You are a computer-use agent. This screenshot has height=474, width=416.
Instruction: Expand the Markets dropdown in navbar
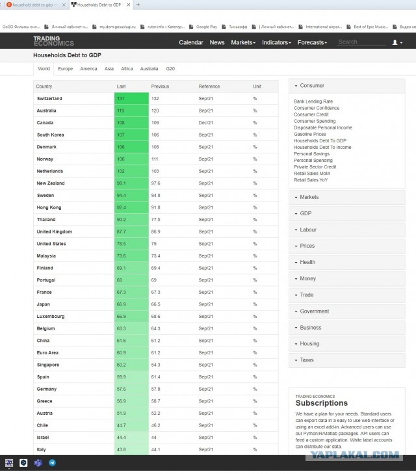(x=243, y=43)
